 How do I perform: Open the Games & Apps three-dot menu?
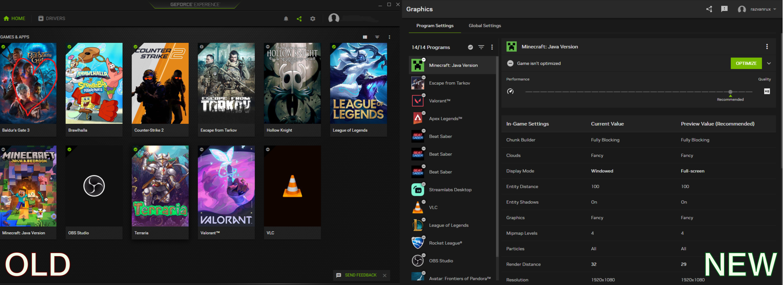pos(389,37)
